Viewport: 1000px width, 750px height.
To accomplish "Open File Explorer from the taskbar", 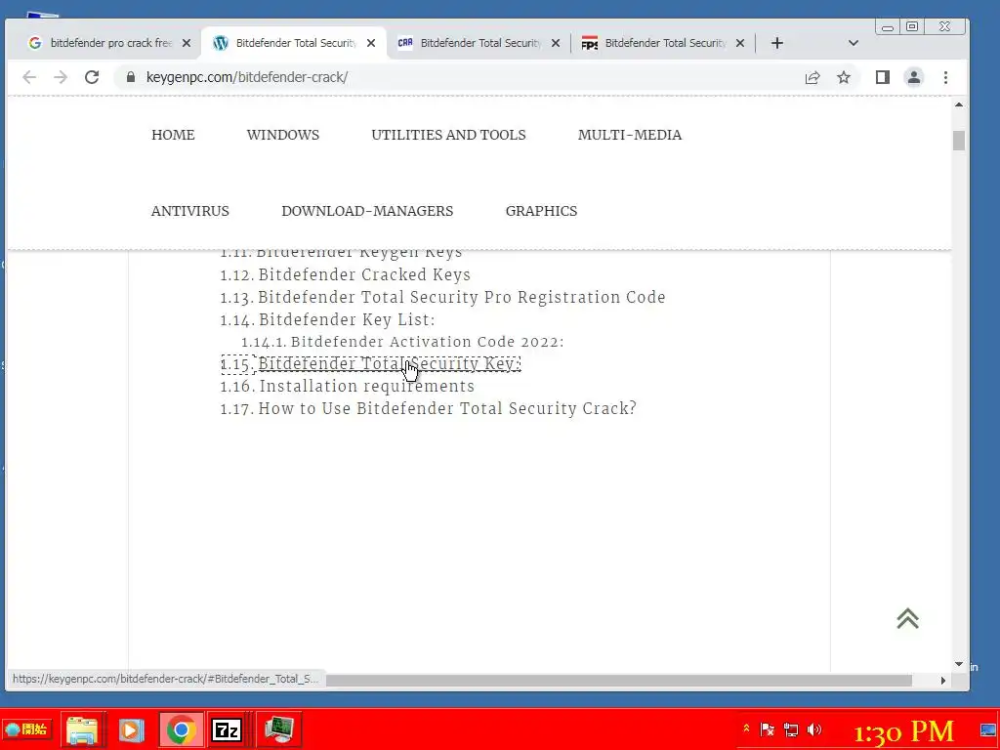I will pos(82,730).
